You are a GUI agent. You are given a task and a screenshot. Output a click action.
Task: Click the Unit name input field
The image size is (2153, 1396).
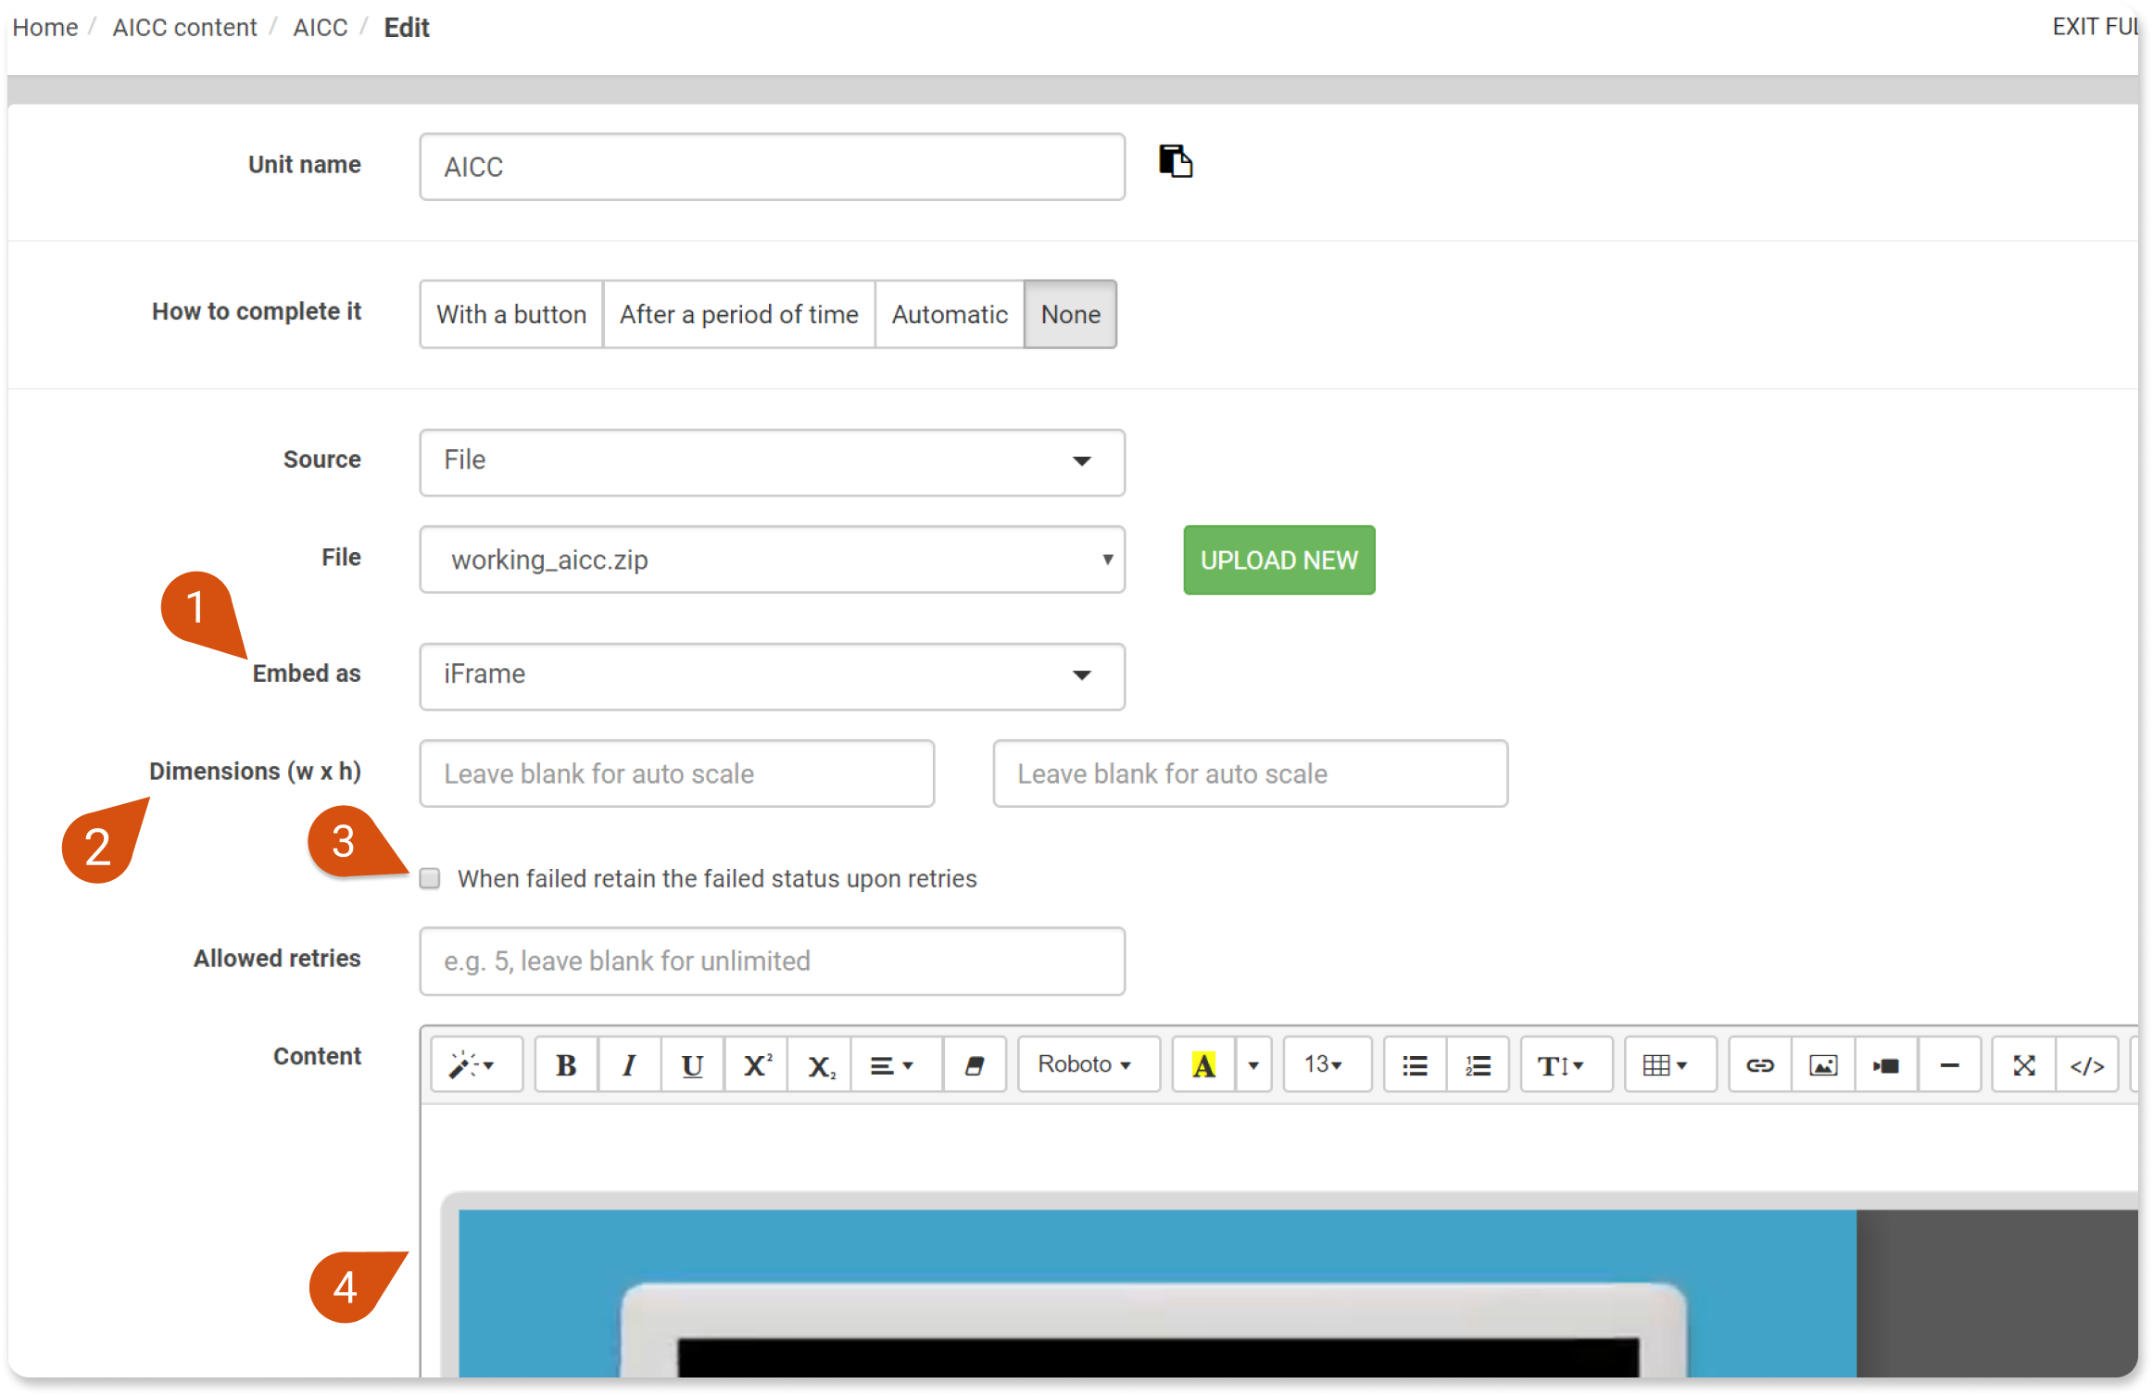click(772, 167)
